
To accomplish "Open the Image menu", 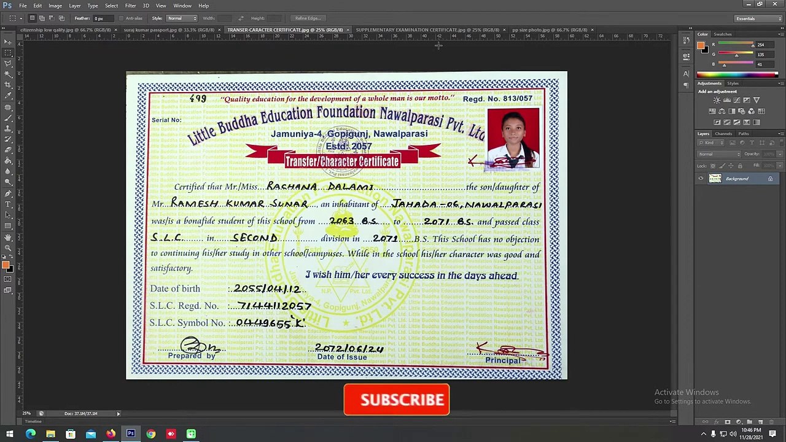I will click(55, 6).
